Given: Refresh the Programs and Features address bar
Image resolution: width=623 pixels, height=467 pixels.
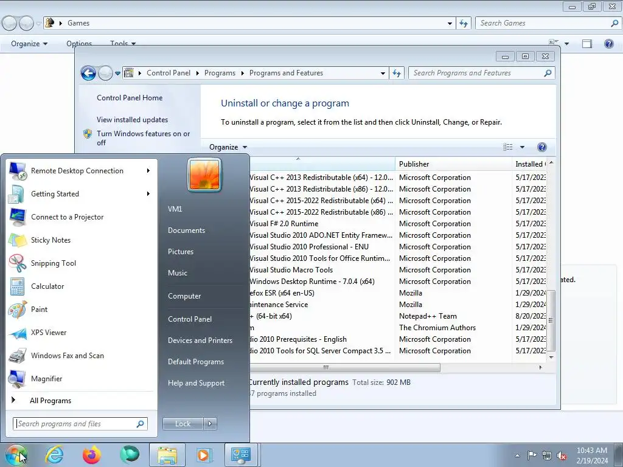Looking at the screenshot, I should click(397, 73).
